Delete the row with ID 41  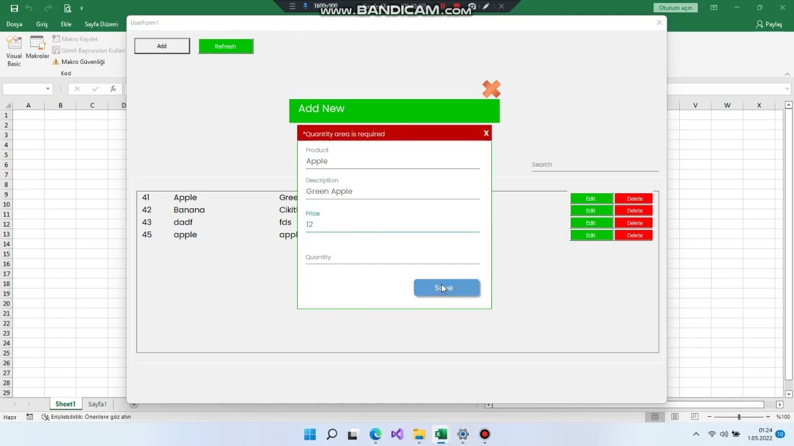[634, 199]
